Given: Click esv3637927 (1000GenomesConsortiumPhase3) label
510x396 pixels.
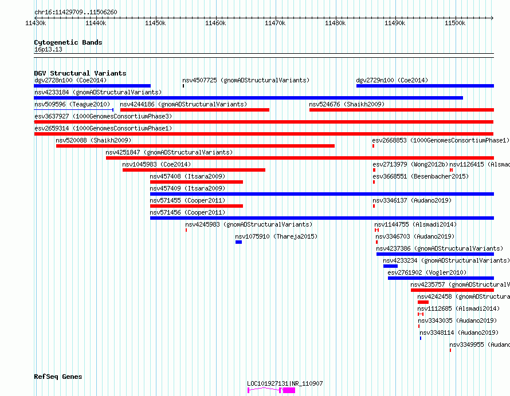Looking at the screenshot, I should [103, 116].
